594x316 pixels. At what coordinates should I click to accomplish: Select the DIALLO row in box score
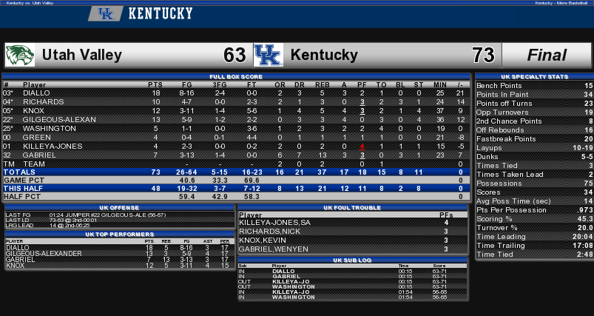coord(236,93)
